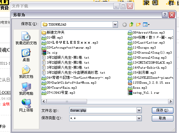This screenshot has width=179, height=133.
Task: Expand the TDDOWNLOAD save location dropdown
Action: point(115,24)
